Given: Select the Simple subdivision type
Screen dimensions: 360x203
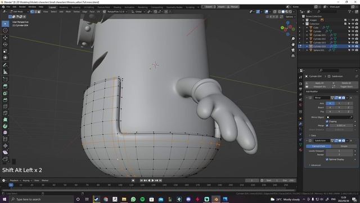Looking at the screenshot, I should click(x=344, y=147).
